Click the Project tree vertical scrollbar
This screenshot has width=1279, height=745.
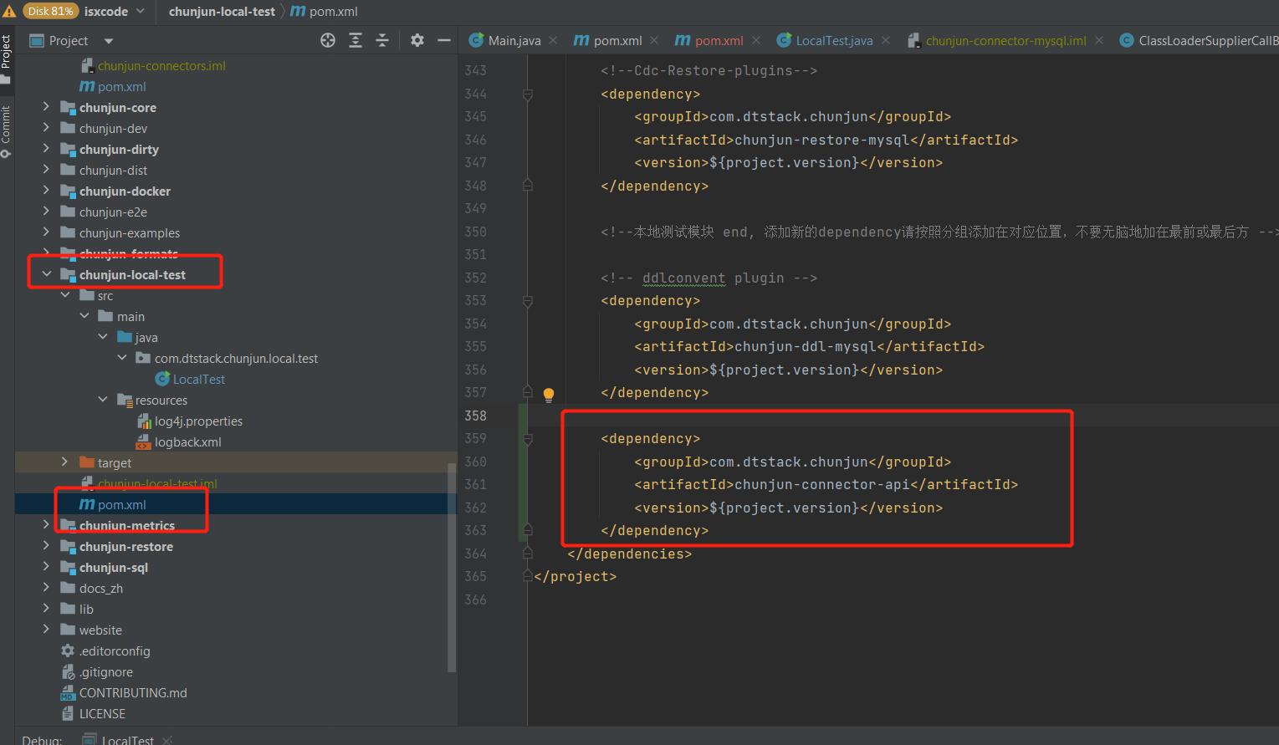(452, 568)
